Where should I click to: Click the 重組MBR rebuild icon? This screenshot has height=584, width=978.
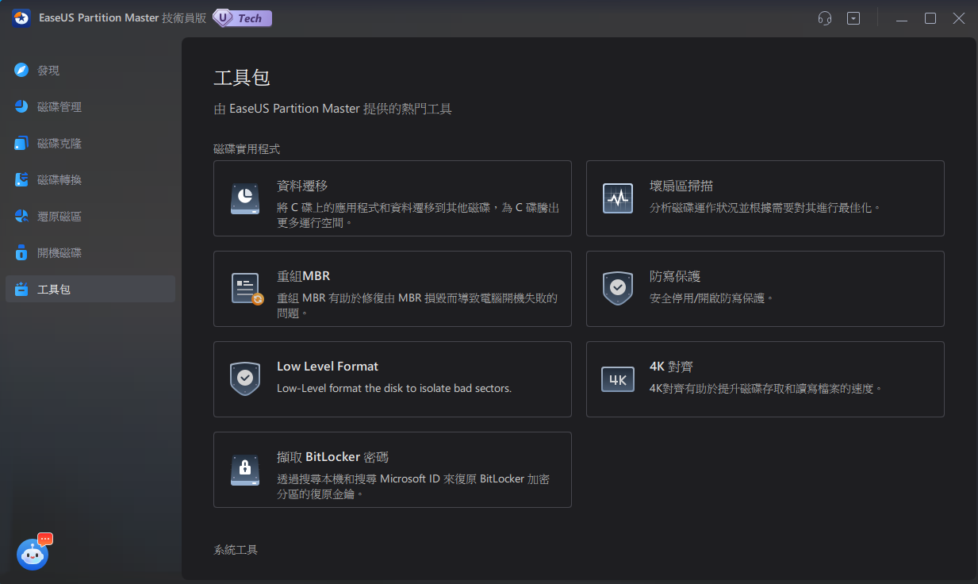tap(247, 289)
